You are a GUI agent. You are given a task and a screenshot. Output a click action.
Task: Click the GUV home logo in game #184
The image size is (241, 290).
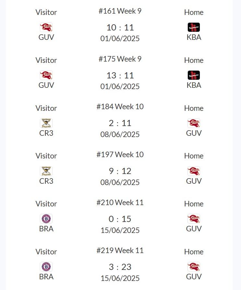194,123
